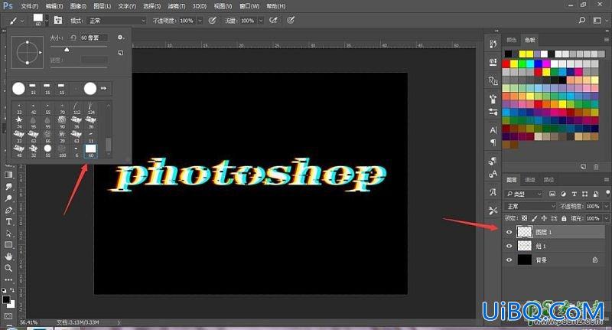
Task: Create new swatch from foreground color
Action: (x=583, y=167)
